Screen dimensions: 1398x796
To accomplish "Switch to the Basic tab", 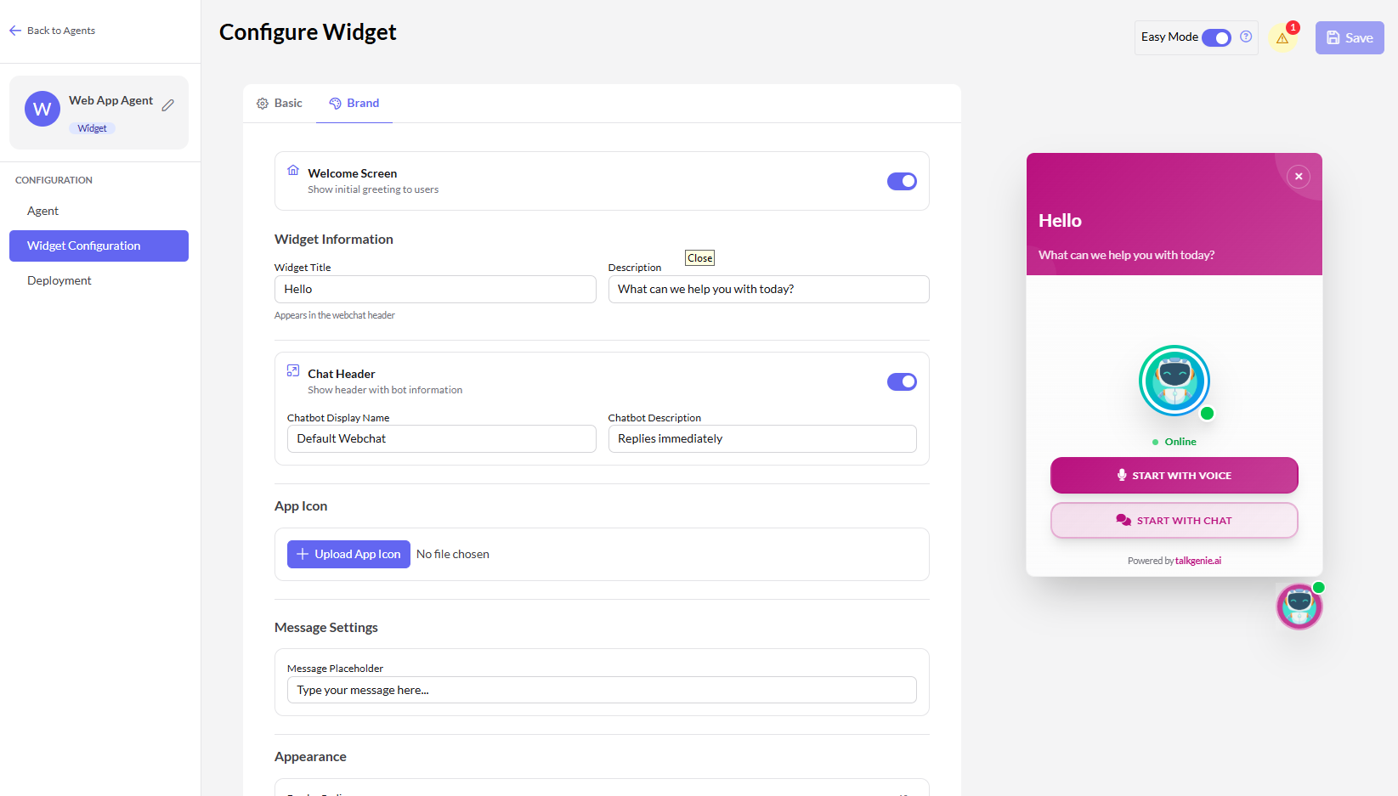I will pyautogui.click(x=279, y=103).
